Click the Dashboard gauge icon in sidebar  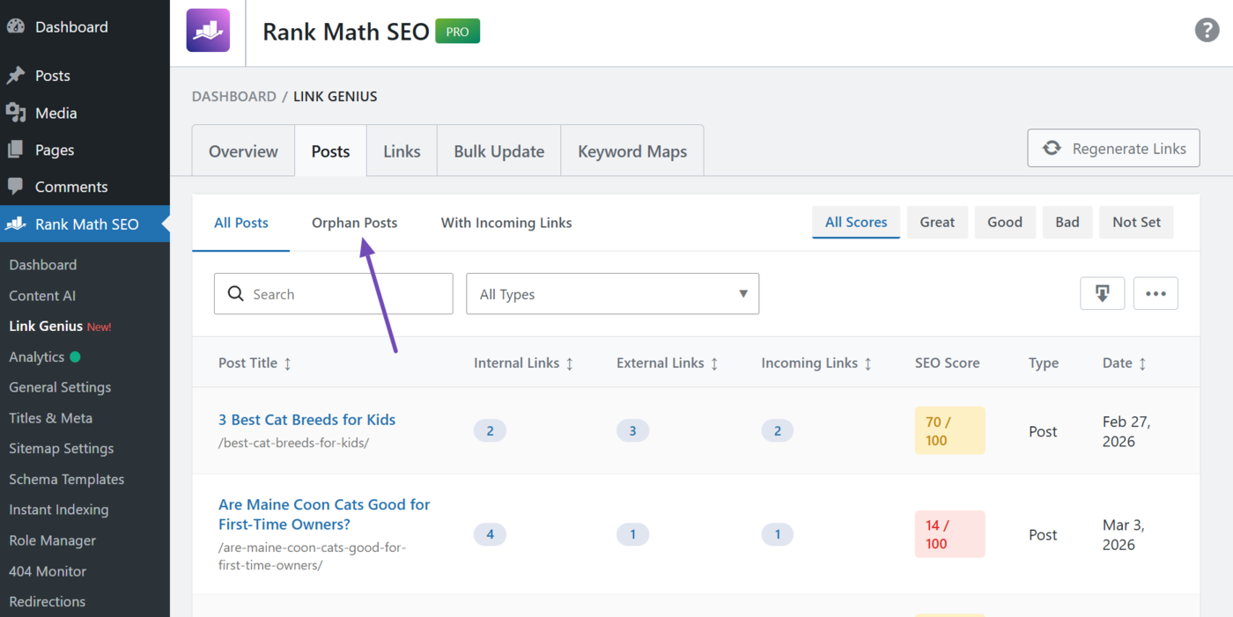pos(15,27)
